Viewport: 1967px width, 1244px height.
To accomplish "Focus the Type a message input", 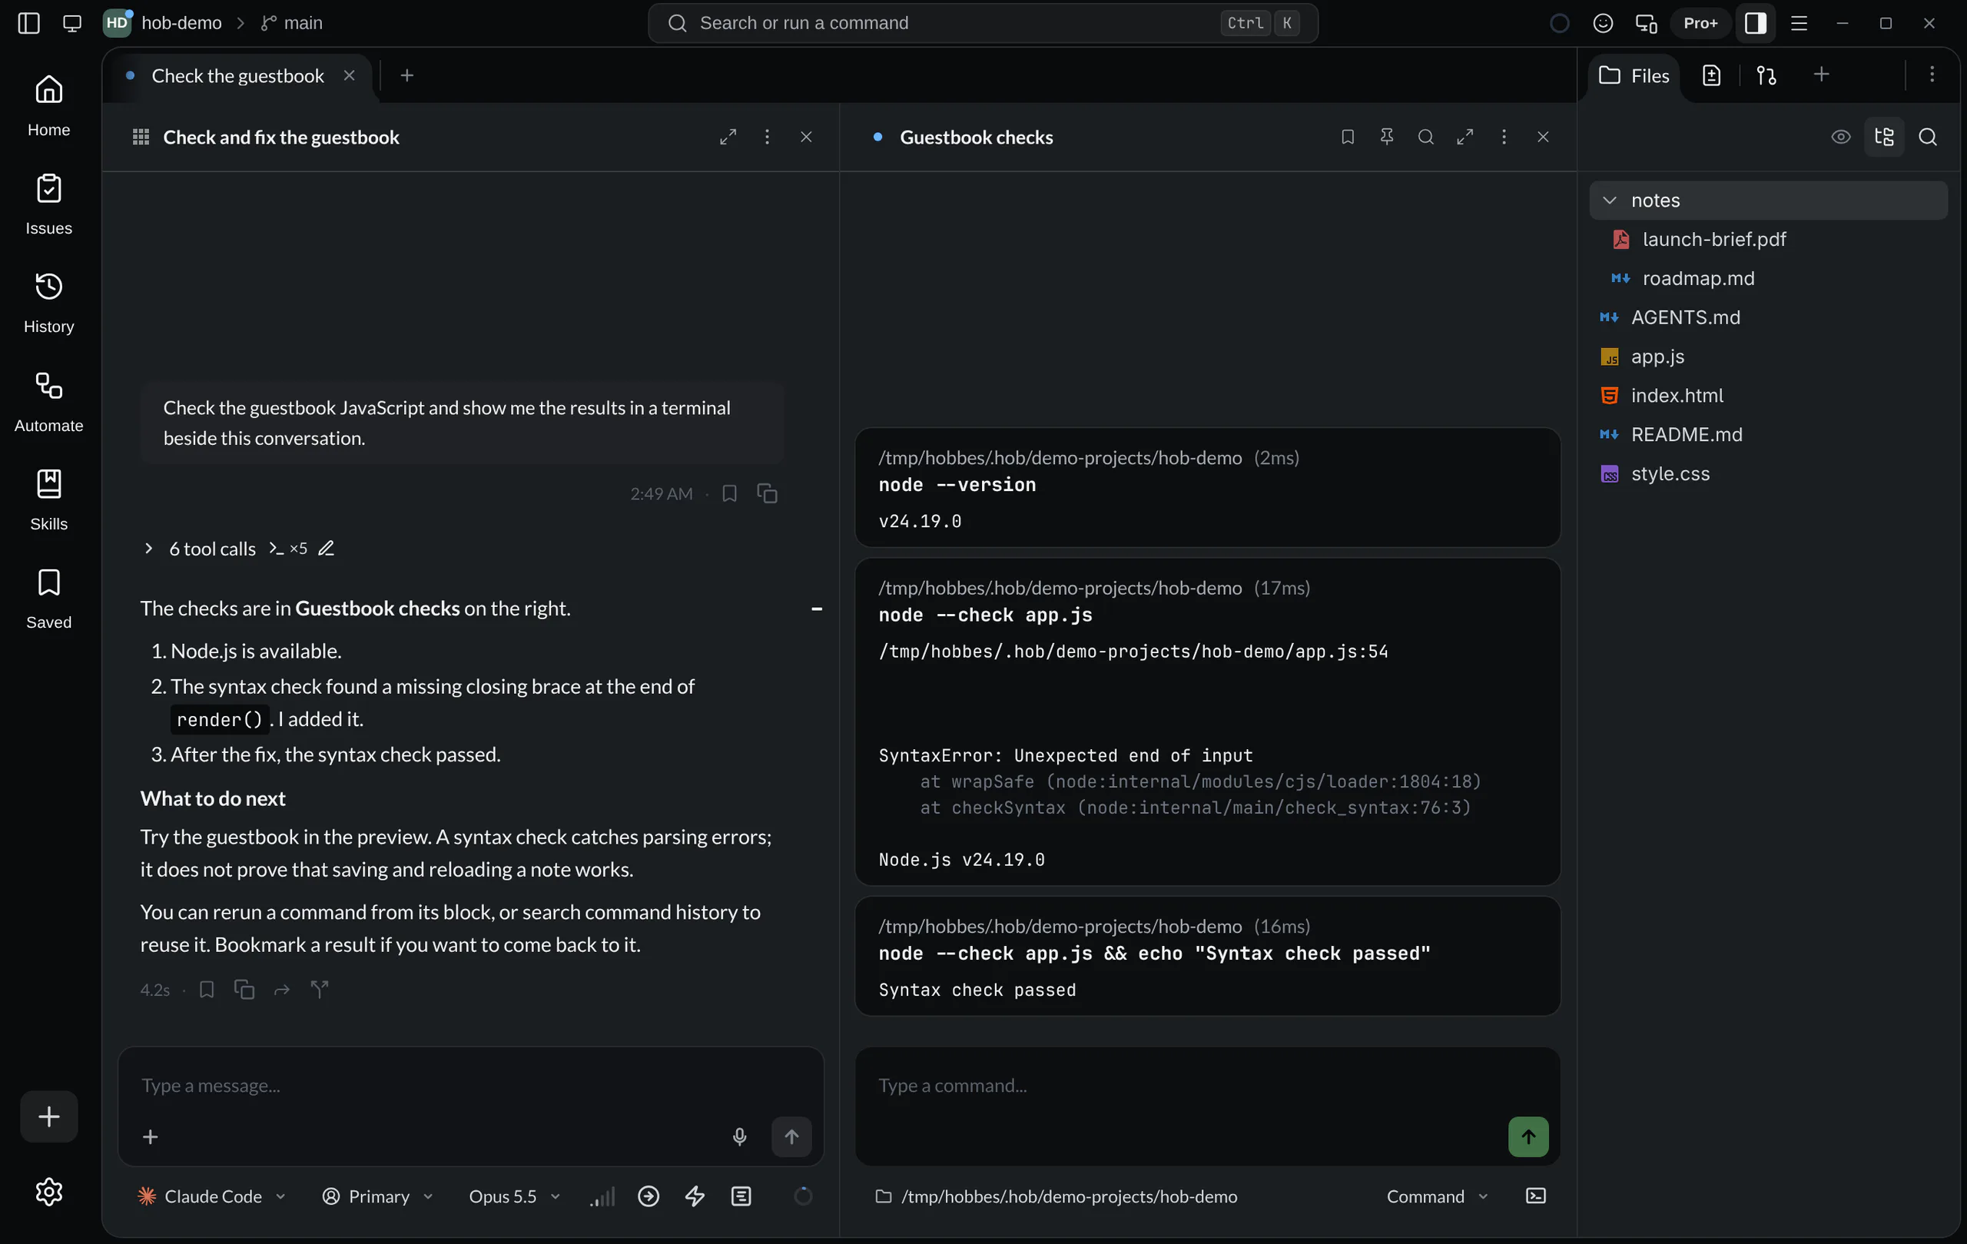I will click(x=470, y=1086).
